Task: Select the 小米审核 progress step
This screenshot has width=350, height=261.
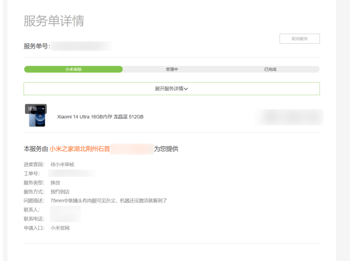Action: [74, 69]
